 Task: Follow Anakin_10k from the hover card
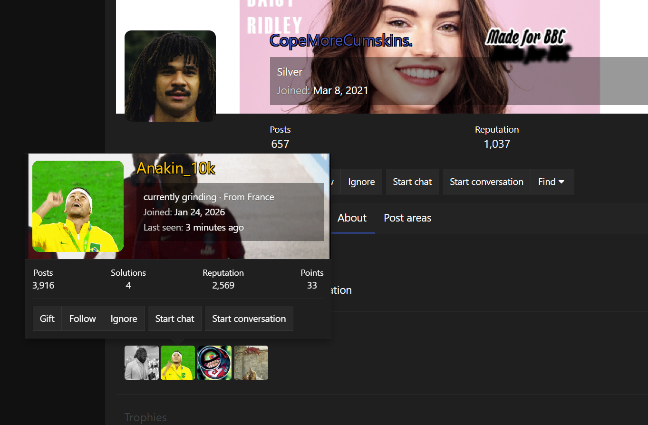pyautogui.click(x=83, y=319)
